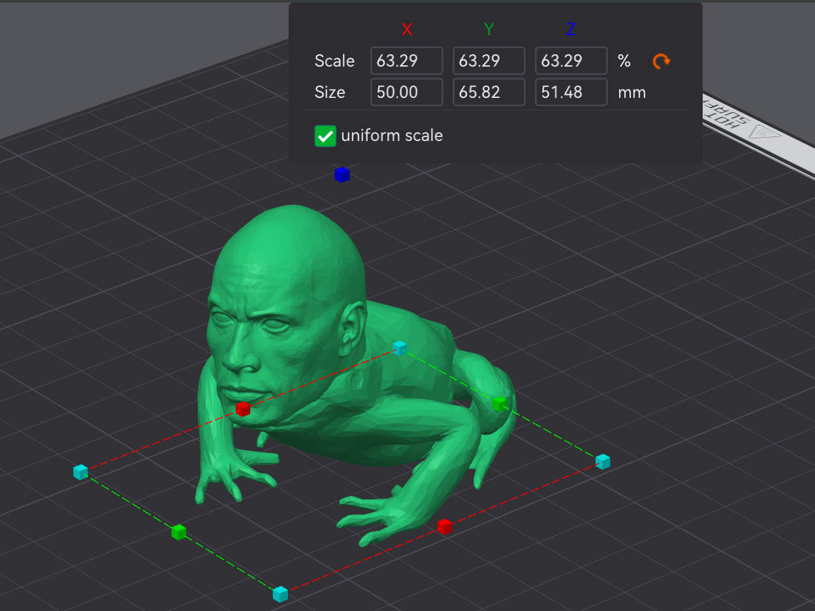Select the leftmost cyan corner scale handle

[80, 472]
